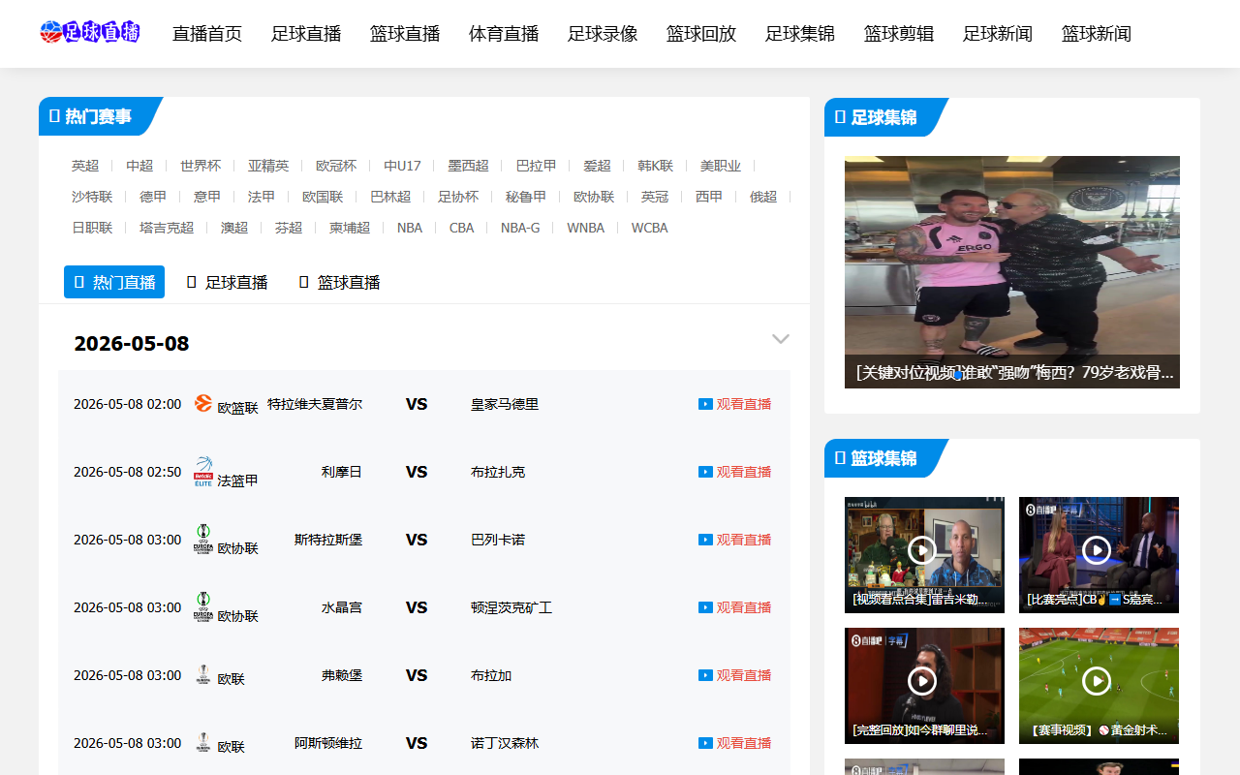Play the 雷吉米勒 basketball video
This screenshot has height=775, width=1240.
(922, 551)
